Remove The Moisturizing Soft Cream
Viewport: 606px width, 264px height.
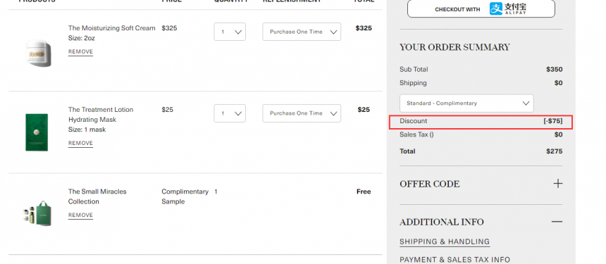tap(80, 51)
